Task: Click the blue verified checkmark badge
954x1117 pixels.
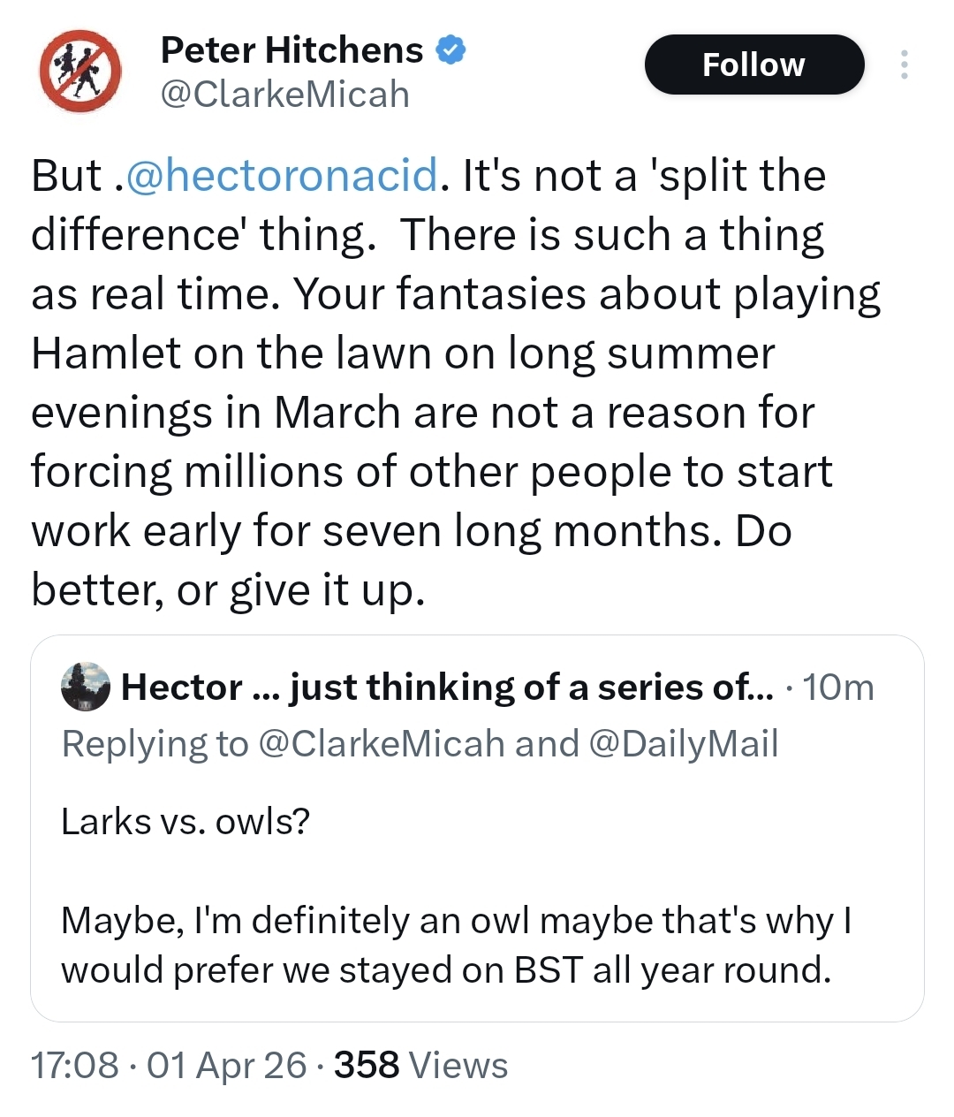Action: pos(451,50)
